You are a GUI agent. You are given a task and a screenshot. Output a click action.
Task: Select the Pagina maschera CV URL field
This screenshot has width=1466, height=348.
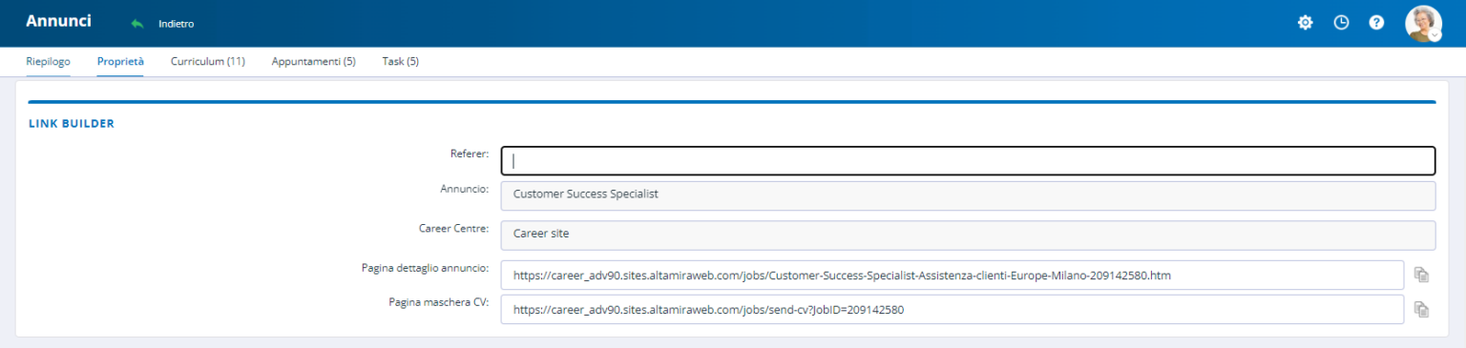pyautogui.click(x=953, y=309)
